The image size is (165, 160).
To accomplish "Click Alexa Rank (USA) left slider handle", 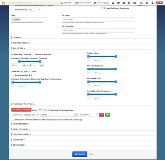I will pos(88,82).
